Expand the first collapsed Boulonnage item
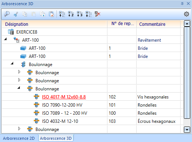 [19, 72]
